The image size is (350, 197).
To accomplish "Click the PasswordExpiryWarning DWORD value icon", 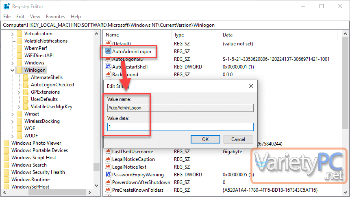I will 108,174.
